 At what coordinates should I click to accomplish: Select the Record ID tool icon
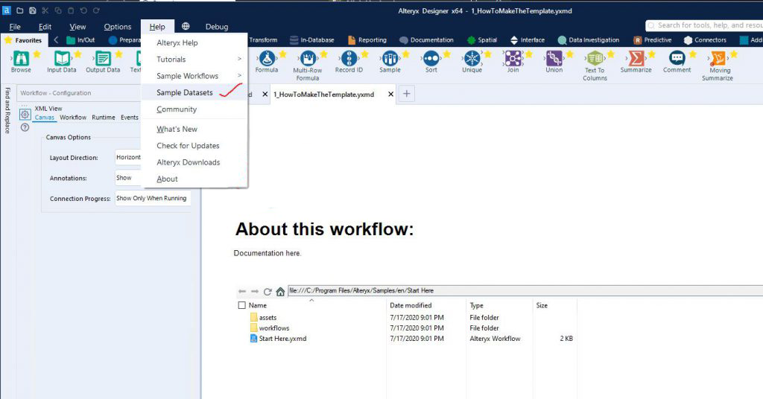[x=349, y=58]
